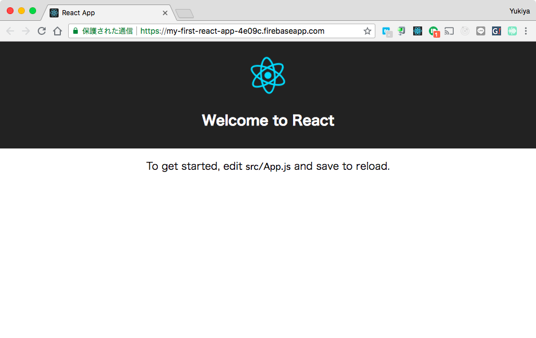The width and height of the screenshot is (536, 338).
Task: Select the React App tab
Action: (x=109, y=12)
